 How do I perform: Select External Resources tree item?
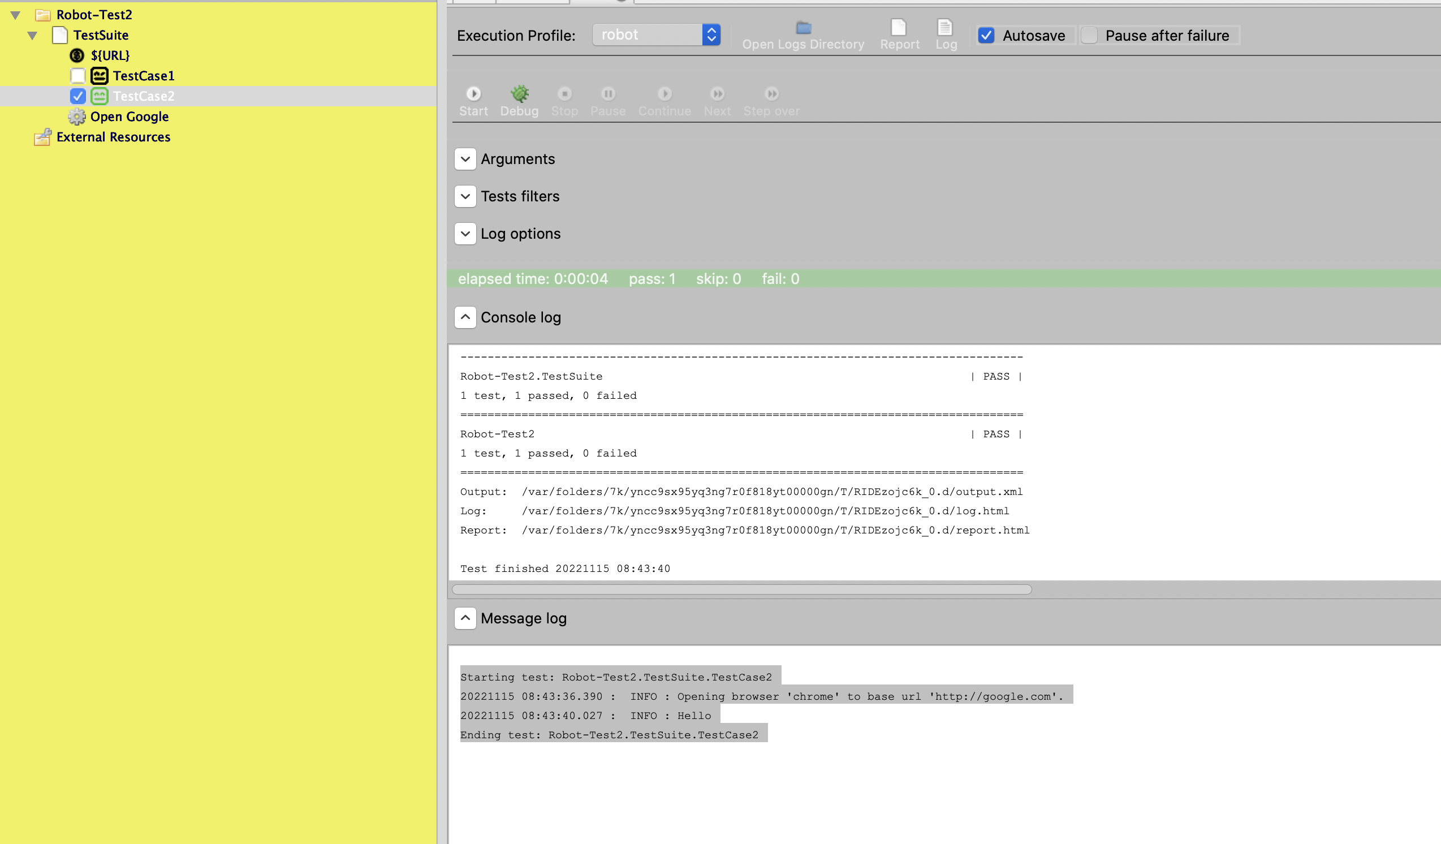pyautogui.click(x=113, y=137)
